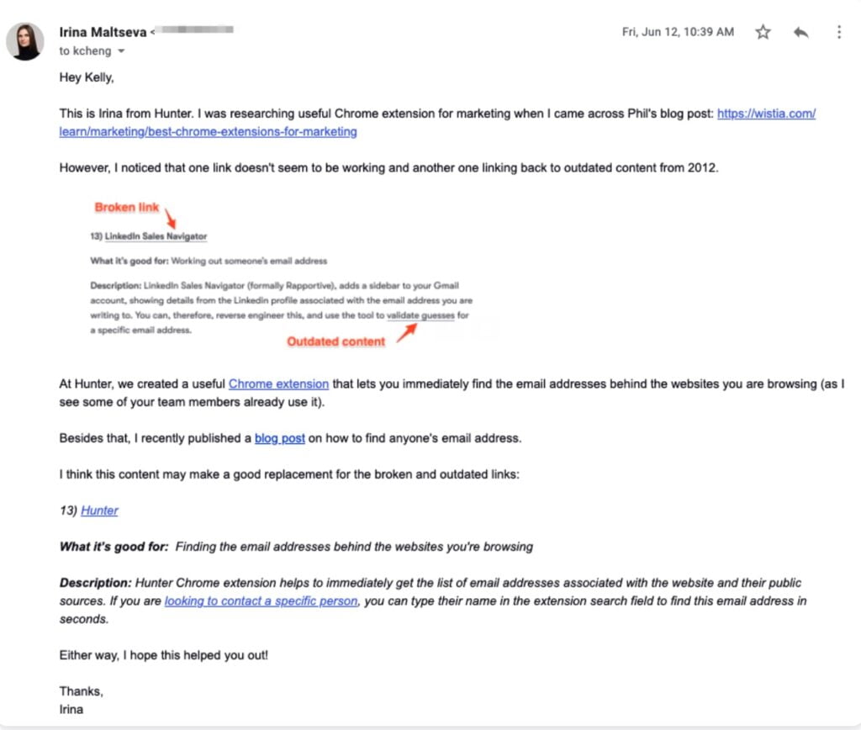Select the sender name Irina Maltseva
The image size is (861, 730).
coord(103,32)
